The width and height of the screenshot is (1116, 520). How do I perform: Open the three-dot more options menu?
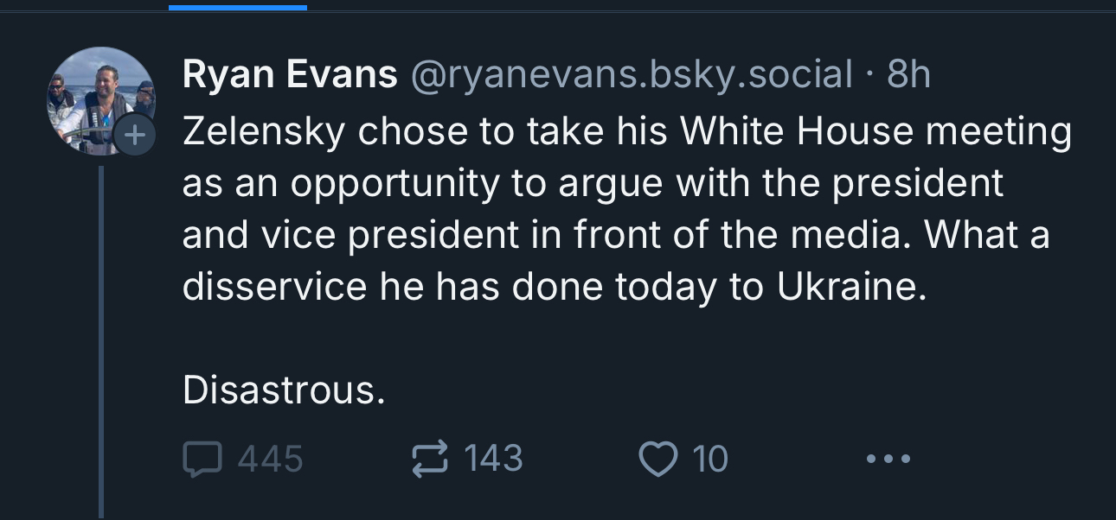tap(888, 459)
